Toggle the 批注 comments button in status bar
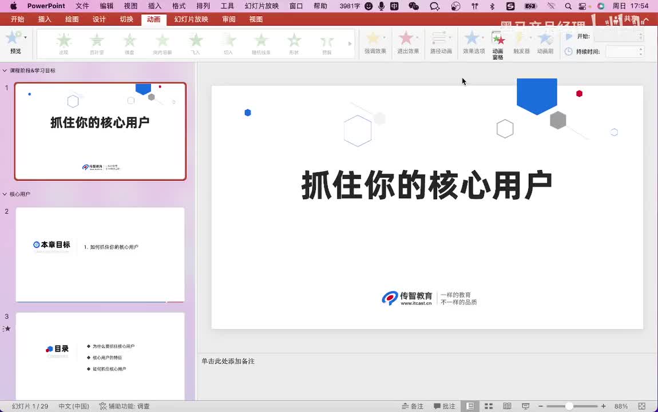Screen dimensions: 658x412 pos(445,406)
